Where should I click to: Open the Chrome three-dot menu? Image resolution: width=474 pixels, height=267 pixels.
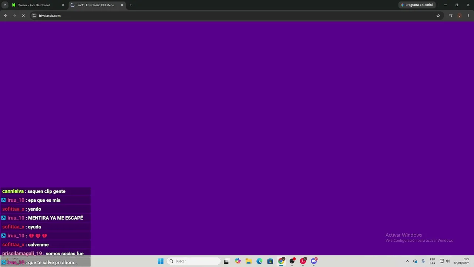468,16
